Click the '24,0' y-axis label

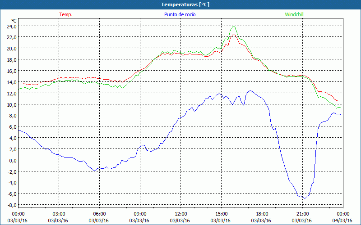12,27
